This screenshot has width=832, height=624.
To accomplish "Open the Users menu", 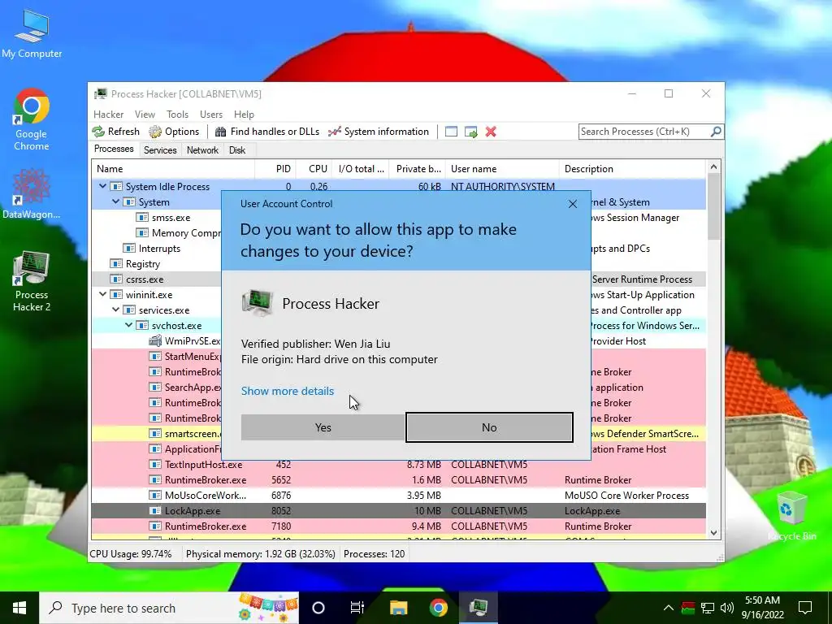I will pos(211,114).
